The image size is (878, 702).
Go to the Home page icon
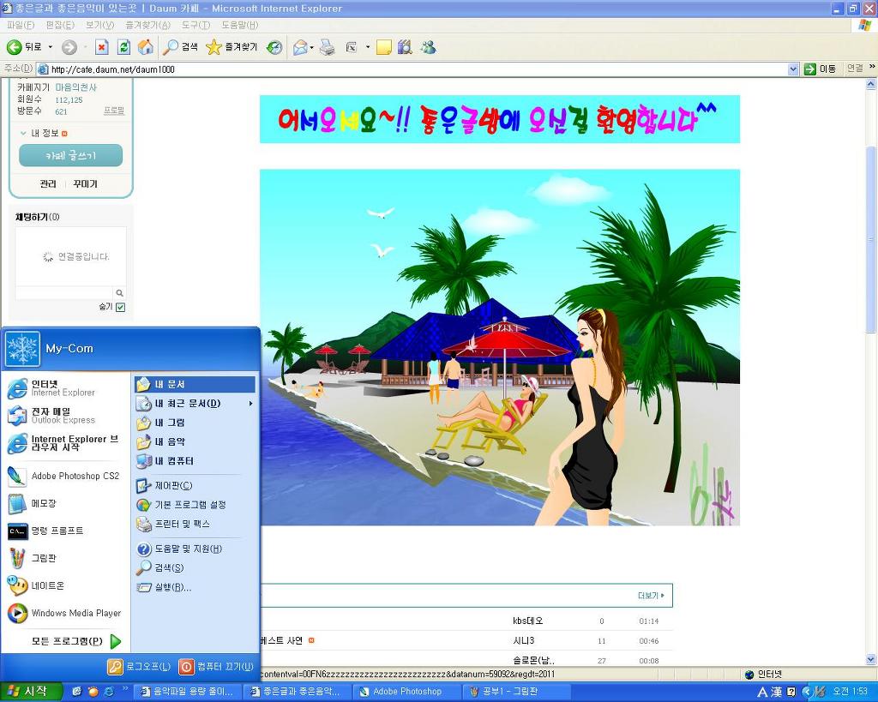tap(146, 48)
